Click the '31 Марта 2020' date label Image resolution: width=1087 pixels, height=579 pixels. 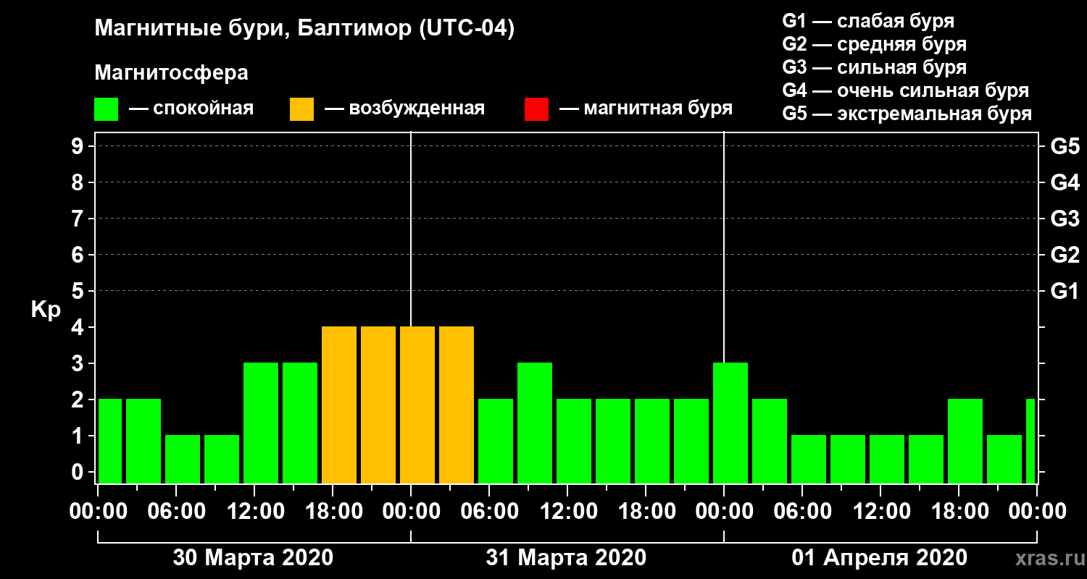click(x=566, y=558)
